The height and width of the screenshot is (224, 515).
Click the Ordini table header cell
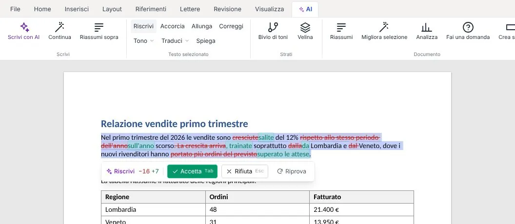click(x=257, y=197)
